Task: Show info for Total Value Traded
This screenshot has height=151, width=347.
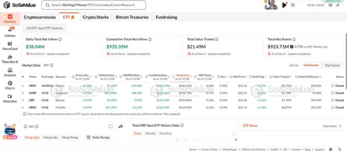Action: (217, 39)
